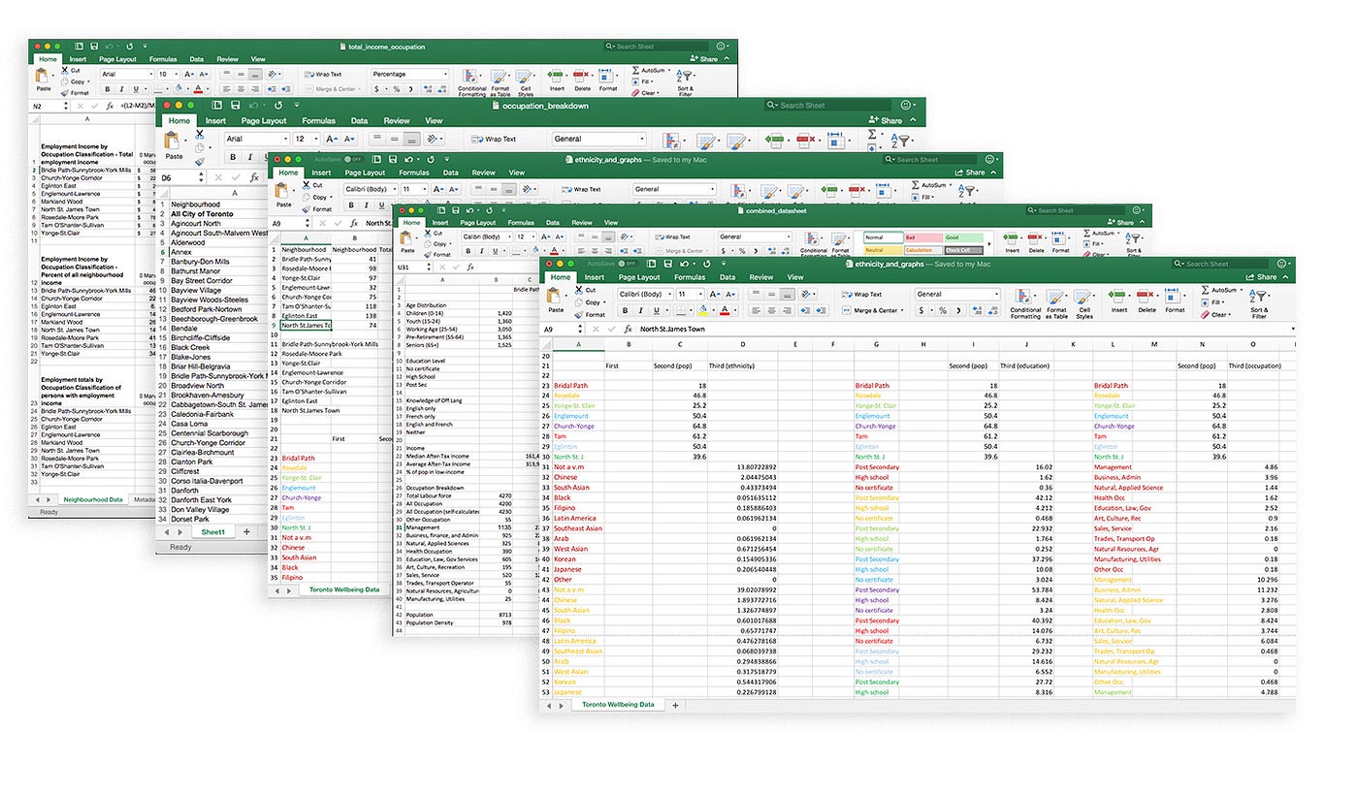Screen dimensions: 1358x794
Task: Click Sort & Filter in total_income_occupation window
Action: [685, 82]
